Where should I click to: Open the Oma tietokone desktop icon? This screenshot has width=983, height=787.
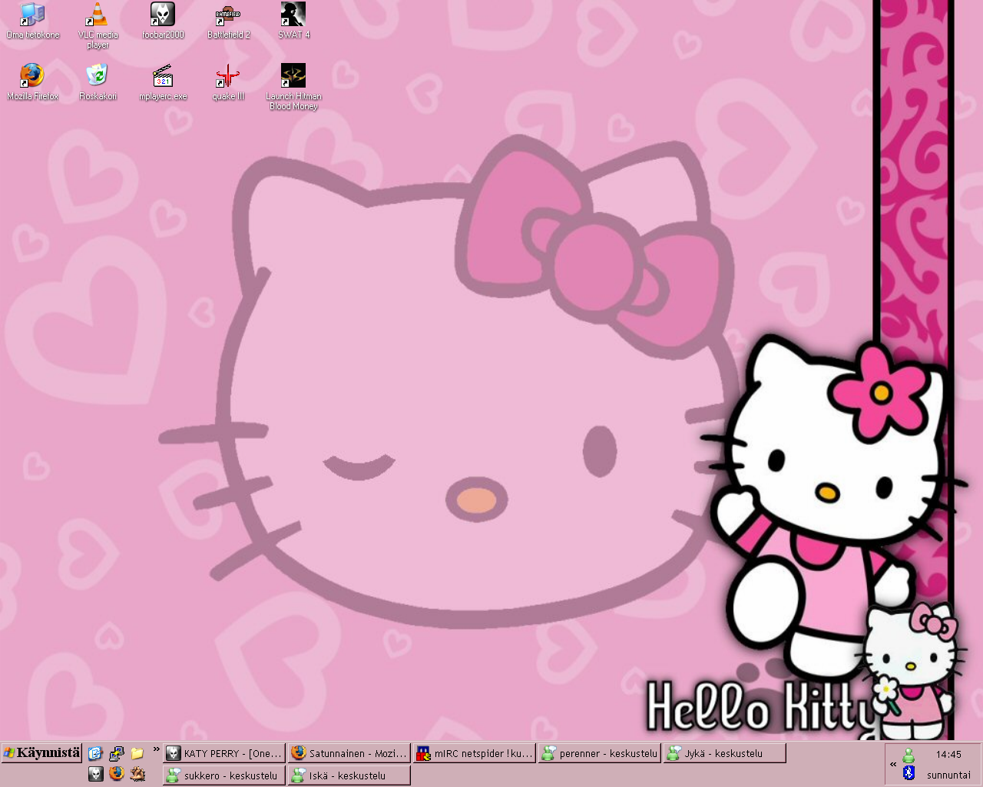pos(32,21)
